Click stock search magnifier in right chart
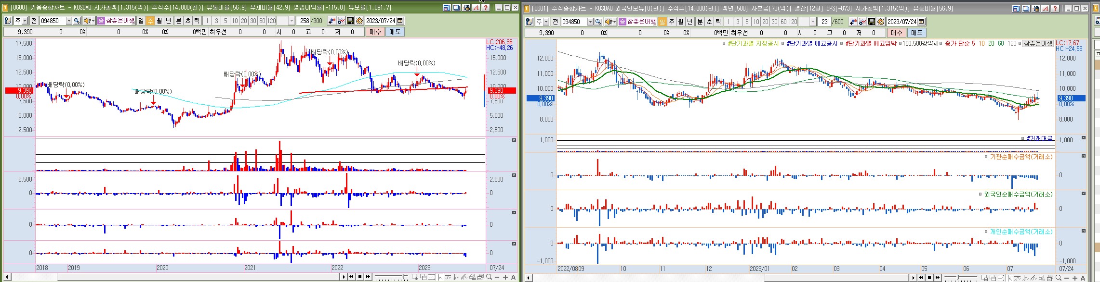This screenshot has width=1100, height=282. point(598,22)
